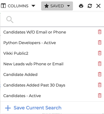
Task: Trash the Candidates Added Past 30 Days search
Action: click(100, 85)
